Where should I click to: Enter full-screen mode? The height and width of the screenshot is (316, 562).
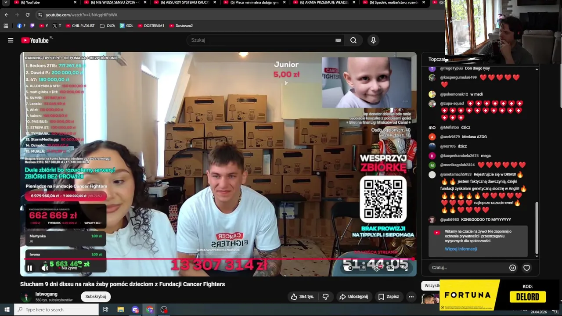pyautogui.click(x=405, y=268)
